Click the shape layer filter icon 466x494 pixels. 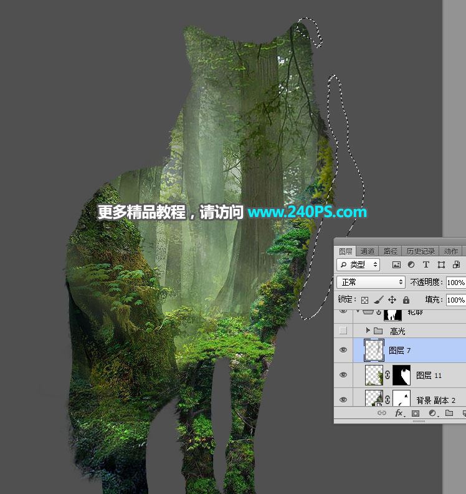[441, 264]
